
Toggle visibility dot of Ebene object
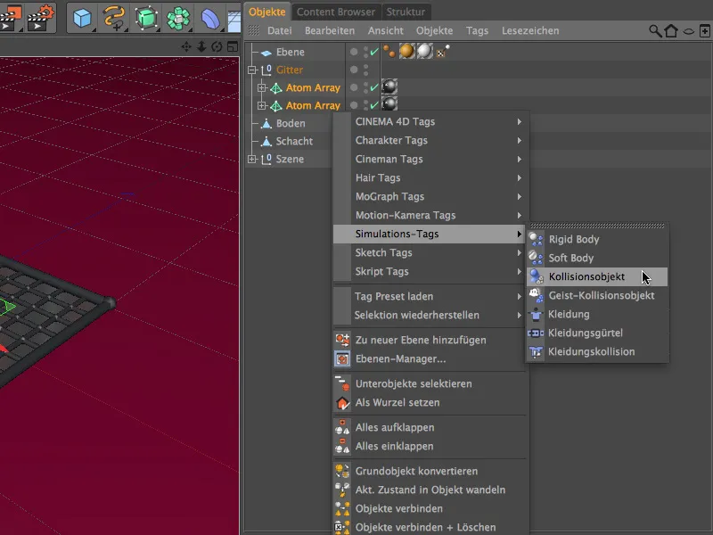tap(354, 52)
